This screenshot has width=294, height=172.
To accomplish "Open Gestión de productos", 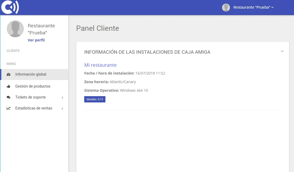I will coord(35,86).
